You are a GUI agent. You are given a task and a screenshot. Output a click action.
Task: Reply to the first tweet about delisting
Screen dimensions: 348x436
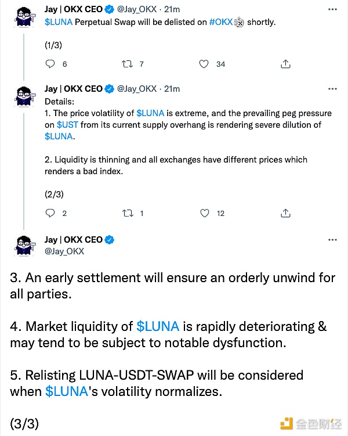pos(50,64)
